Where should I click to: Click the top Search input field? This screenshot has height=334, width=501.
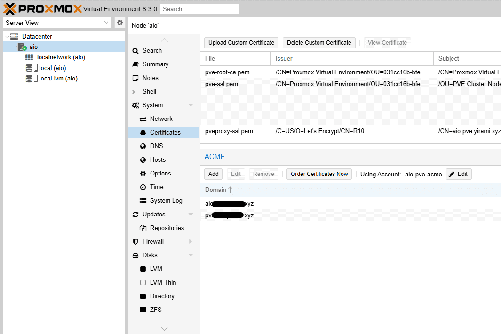coord(199,9)
